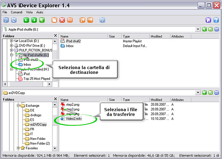Select iPod playlist in folder tree

click(27, 74)
